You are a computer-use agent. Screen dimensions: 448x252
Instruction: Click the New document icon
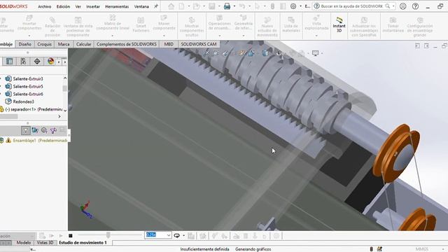(182, 6)
